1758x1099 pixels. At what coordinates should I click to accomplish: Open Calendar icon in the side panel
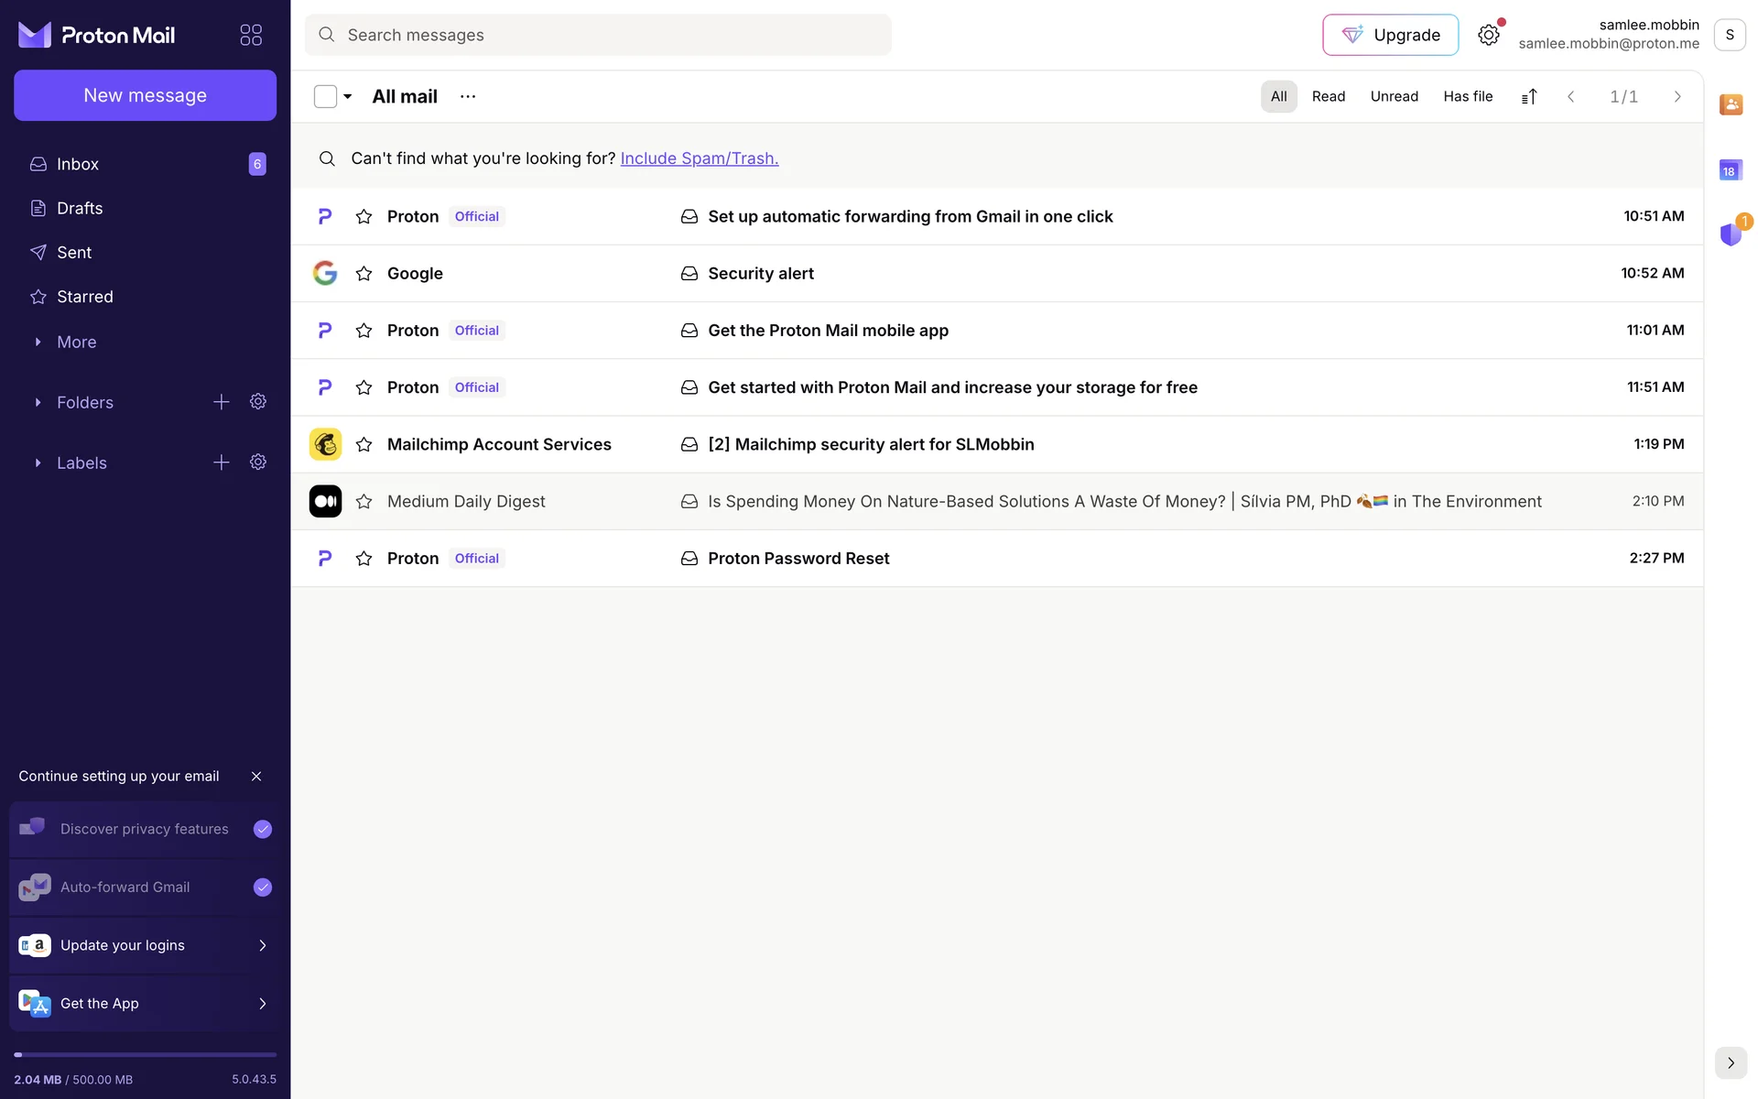(1730, 170)
